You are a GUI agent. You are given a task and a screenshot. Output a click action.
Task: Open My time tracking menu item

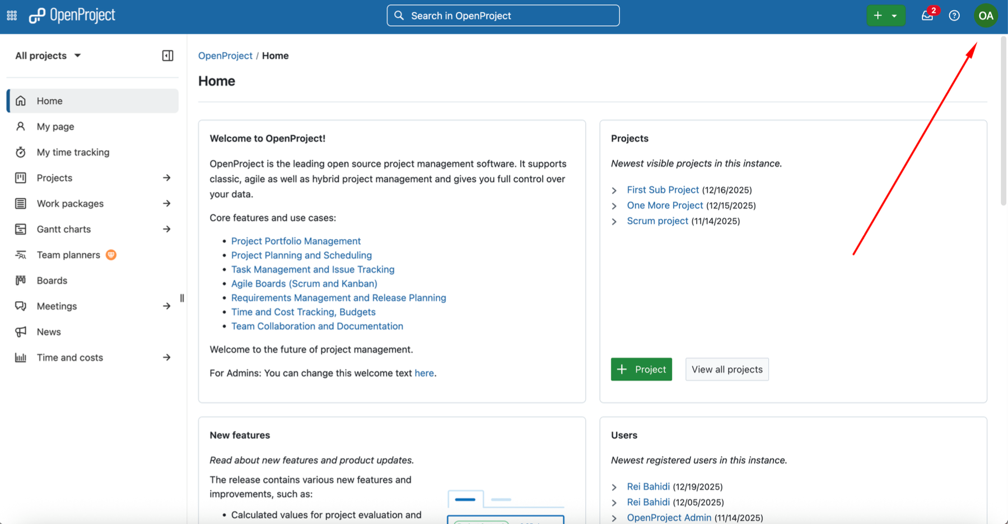click(x=93, y=152)
